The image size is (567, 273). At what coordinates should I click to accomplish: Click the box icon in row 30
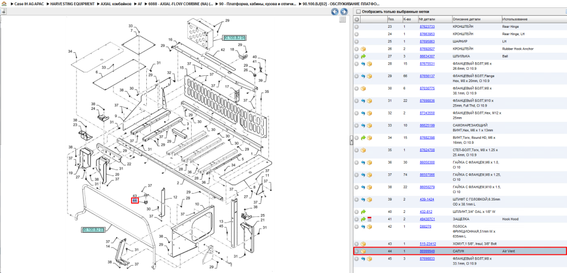(x=363, y=88)
